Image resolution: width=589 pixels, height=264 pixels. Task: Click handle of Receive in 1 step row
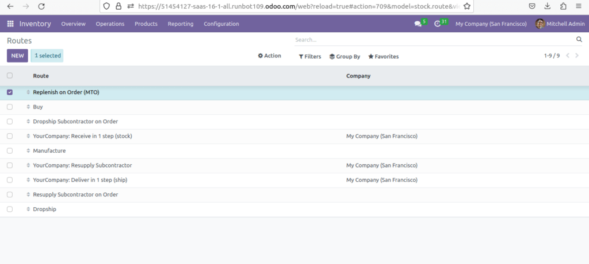point(28,136)
